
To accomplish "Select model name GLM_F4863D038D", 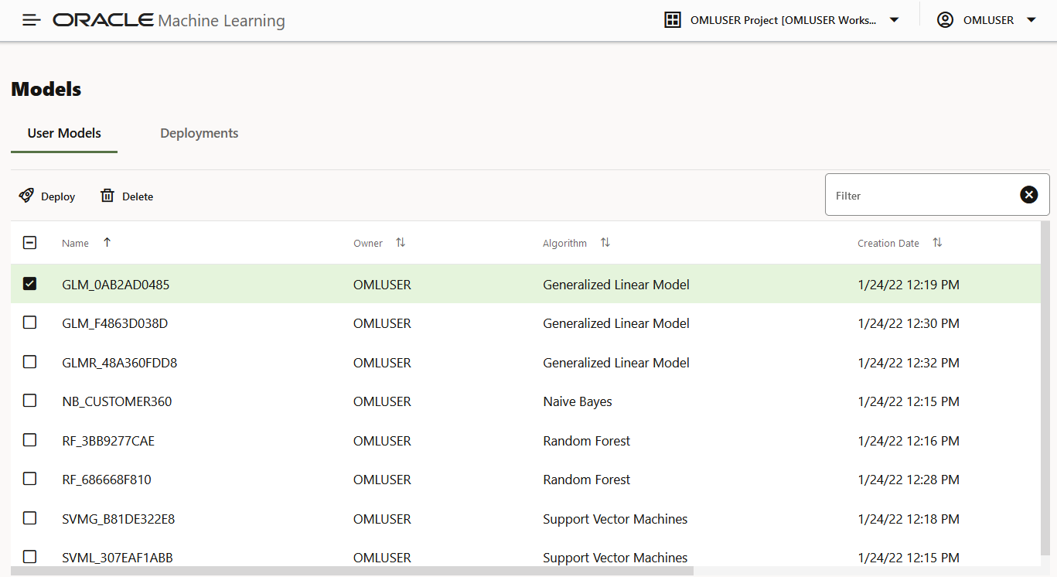I will coord(114,323).
